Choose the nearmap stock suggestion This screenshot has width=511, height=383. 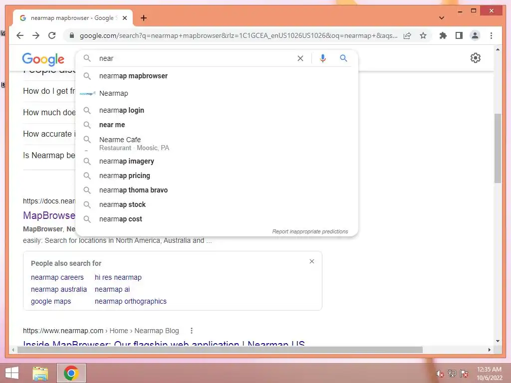coord(217,204)
